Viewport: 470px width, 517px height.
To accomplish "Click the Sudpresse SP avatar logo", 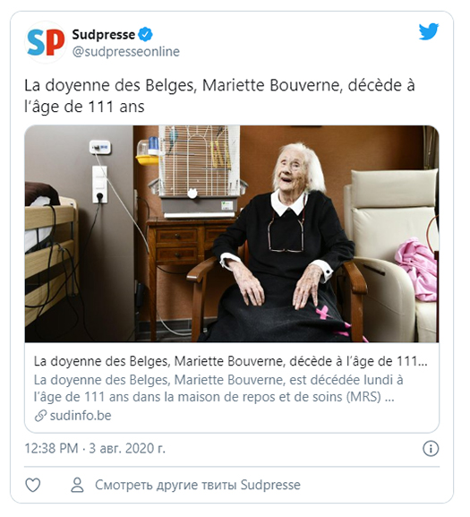I will point(46,42).
